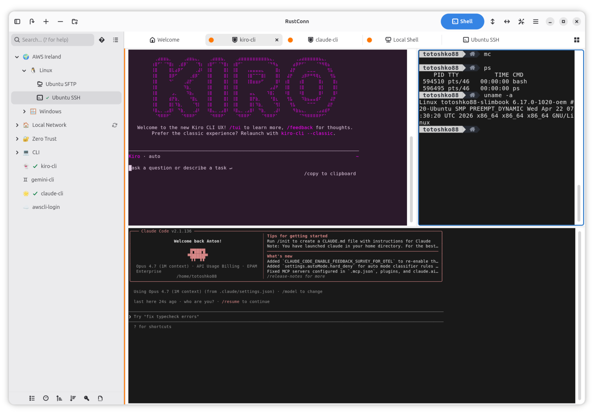Split the terminal horizontally (left-right arrow)

[x=507, y=21]
